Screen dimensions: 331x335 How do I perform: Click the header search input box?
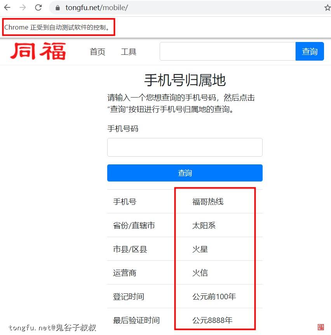coord(227,51)
